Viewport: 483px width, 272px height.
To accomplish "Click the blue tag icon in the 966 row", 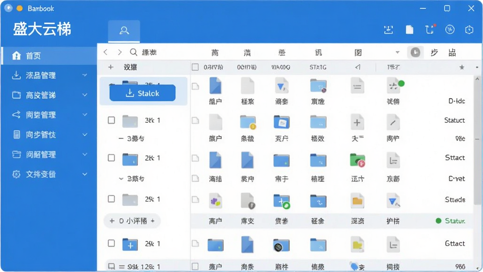I will coord(354,266).
